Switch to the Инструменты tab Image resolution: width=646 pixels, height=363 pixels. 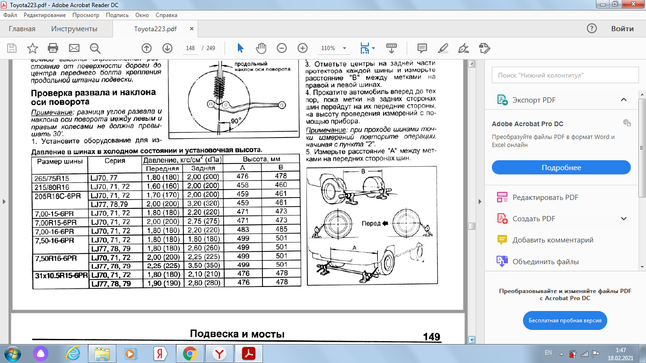(x=74, y=29)
